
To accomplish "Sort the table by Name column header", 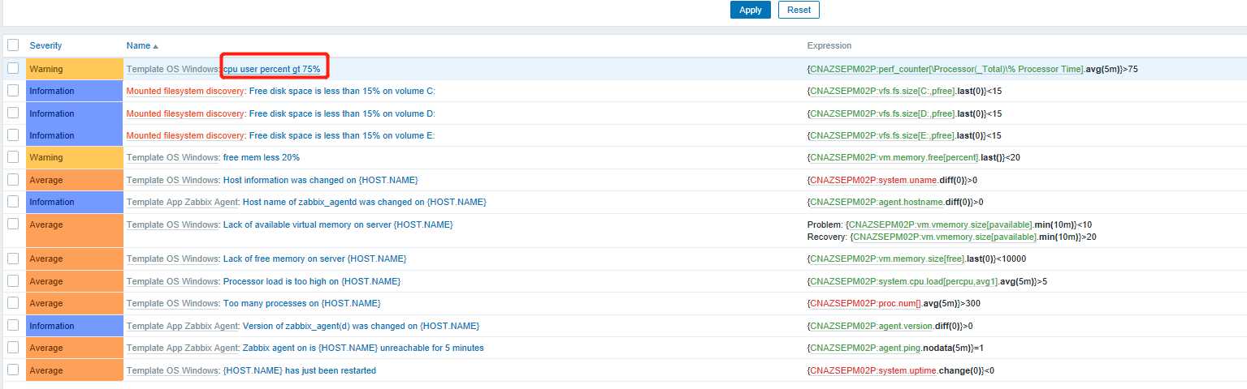I will pos(142,45).
